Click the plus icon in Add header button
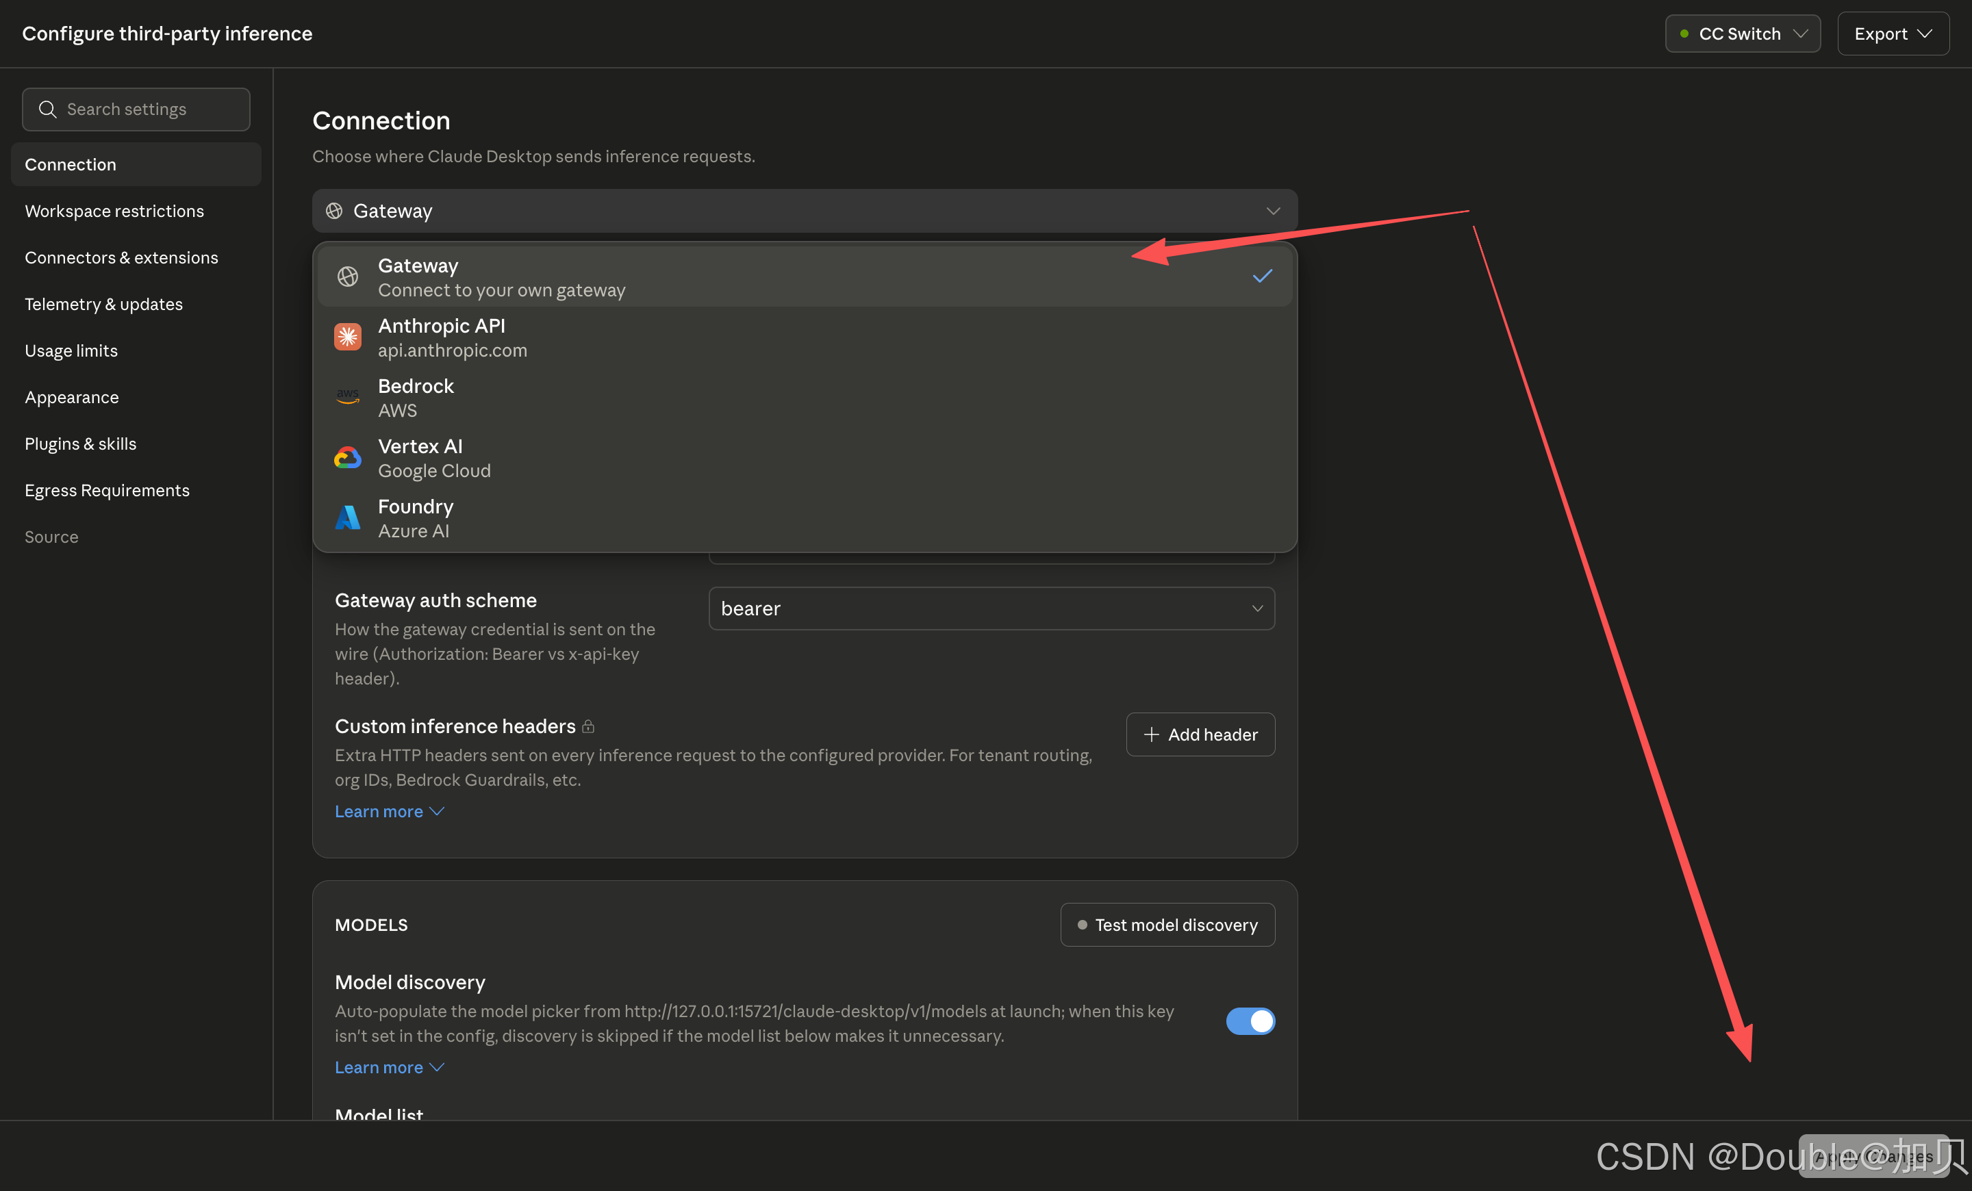1972x1191 pixels. (x=1151, y=734)
